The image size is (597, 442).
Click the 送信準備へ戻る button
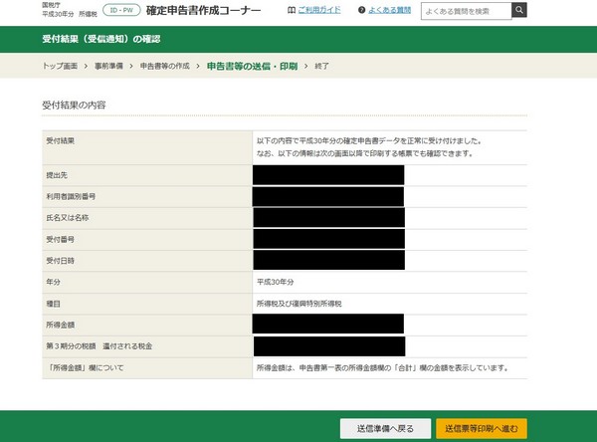[385, 429]
